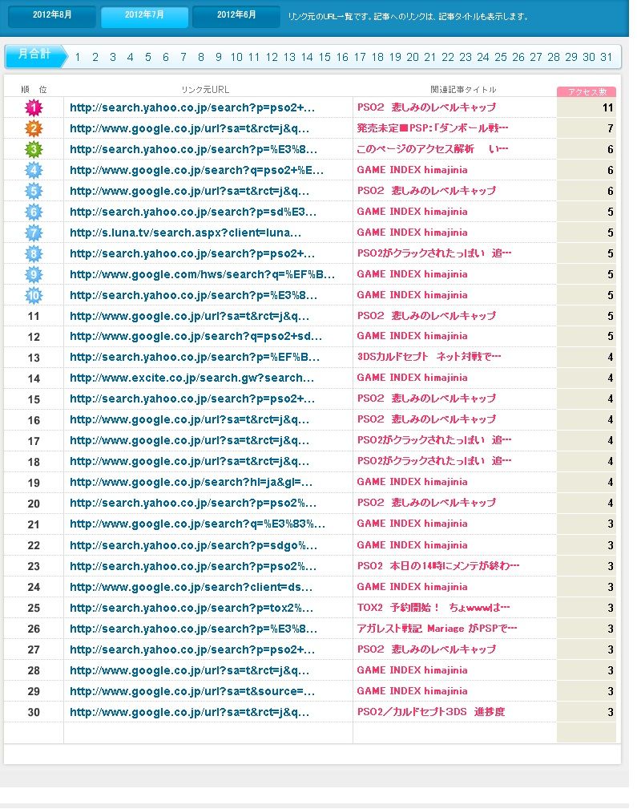Image resolution: width=637 pixels, height=809 pixels.
Task: Open GAME INDEX himajinia article in rank 4
Action: pos(412,170)
